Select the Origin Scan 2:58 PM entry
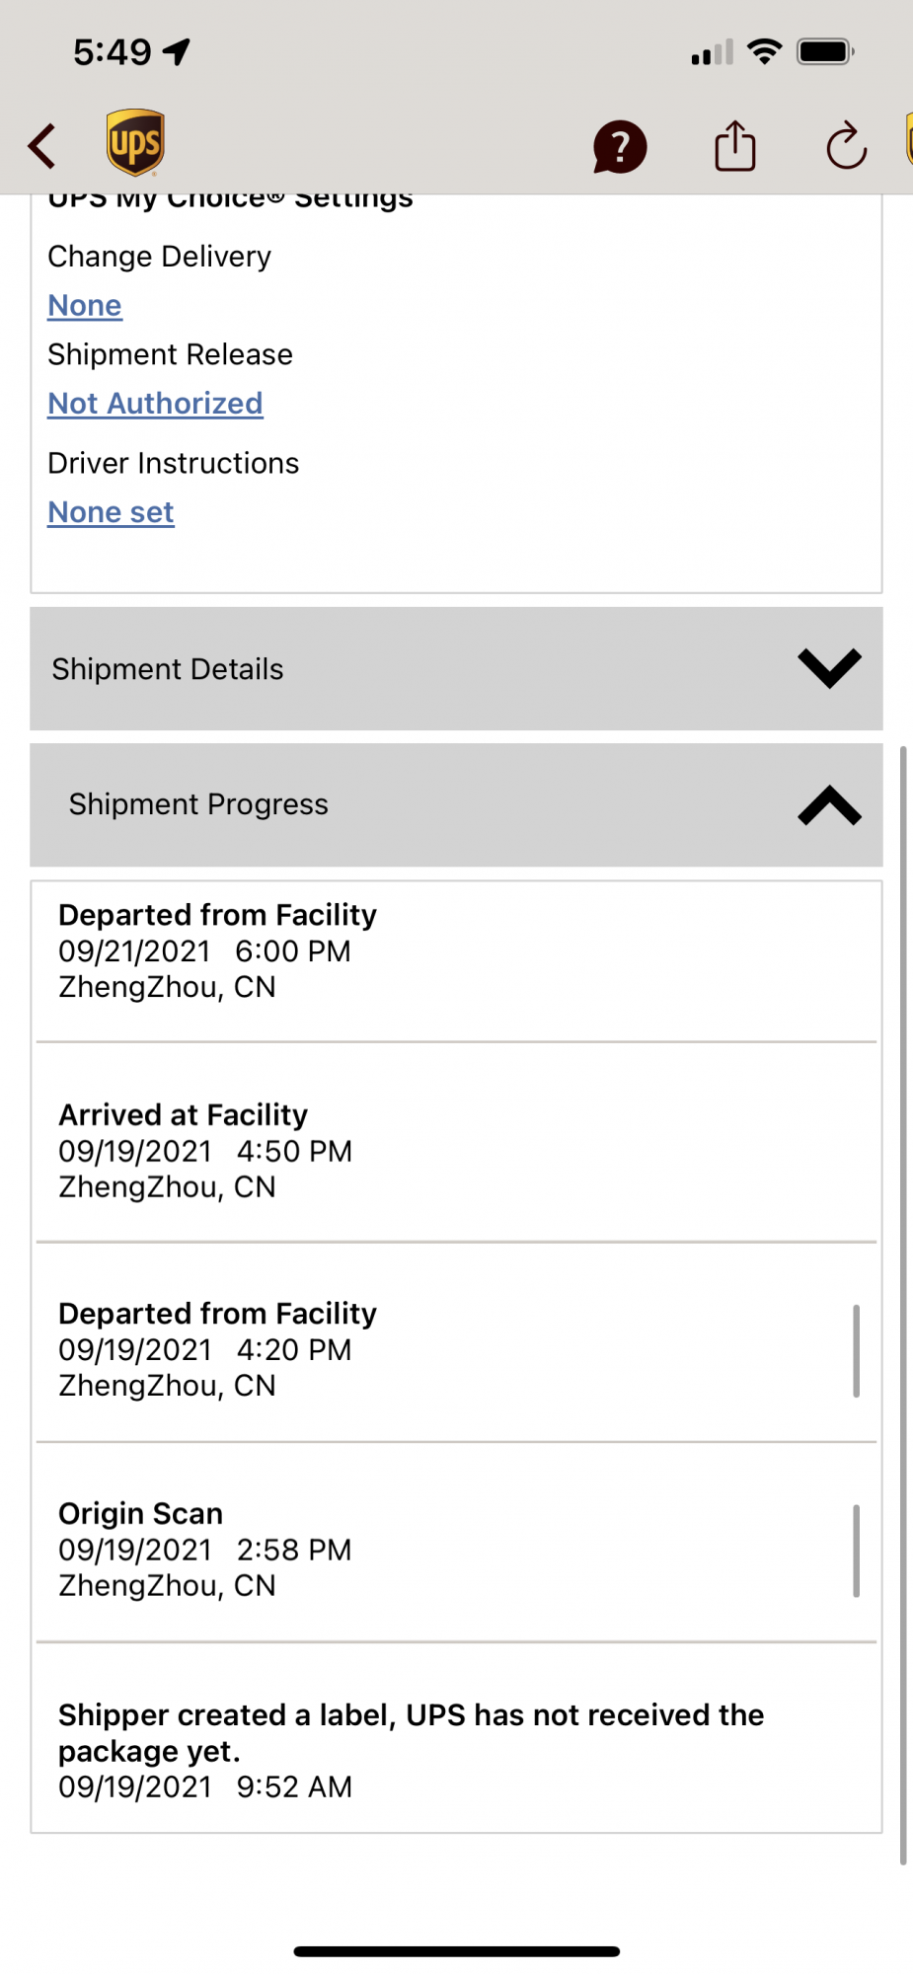 tap(204, 1549)
